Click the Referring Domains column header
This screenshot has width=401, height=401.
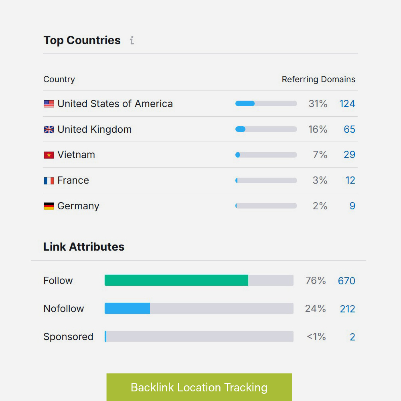pyautogui.click(x=318, y=79)
